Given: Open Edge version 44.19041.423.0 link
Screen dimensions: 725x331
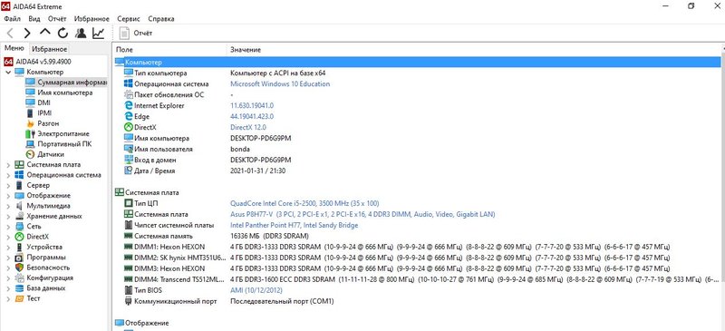Looking at the screenshot, I should tap(252, 116).
